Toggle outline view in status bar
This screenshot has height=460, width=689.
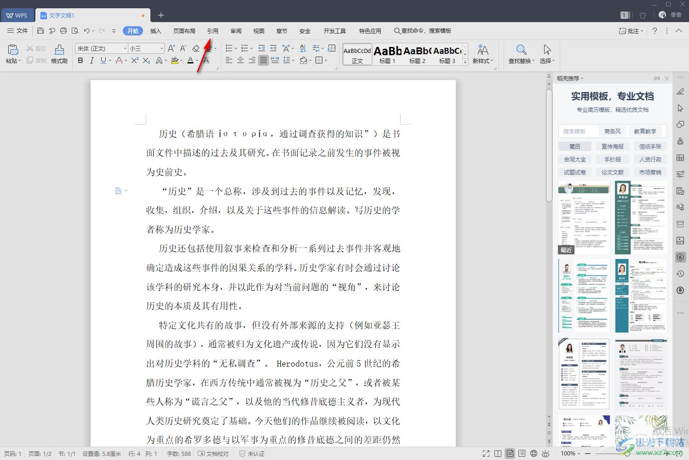(522, 454)
